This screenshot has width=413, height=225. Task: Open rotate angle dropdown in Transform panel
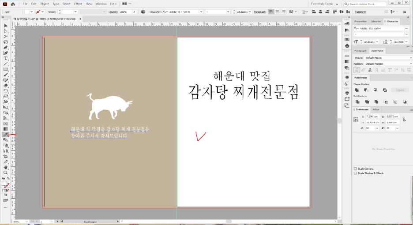pyautogui.click(x=377, y=128)
